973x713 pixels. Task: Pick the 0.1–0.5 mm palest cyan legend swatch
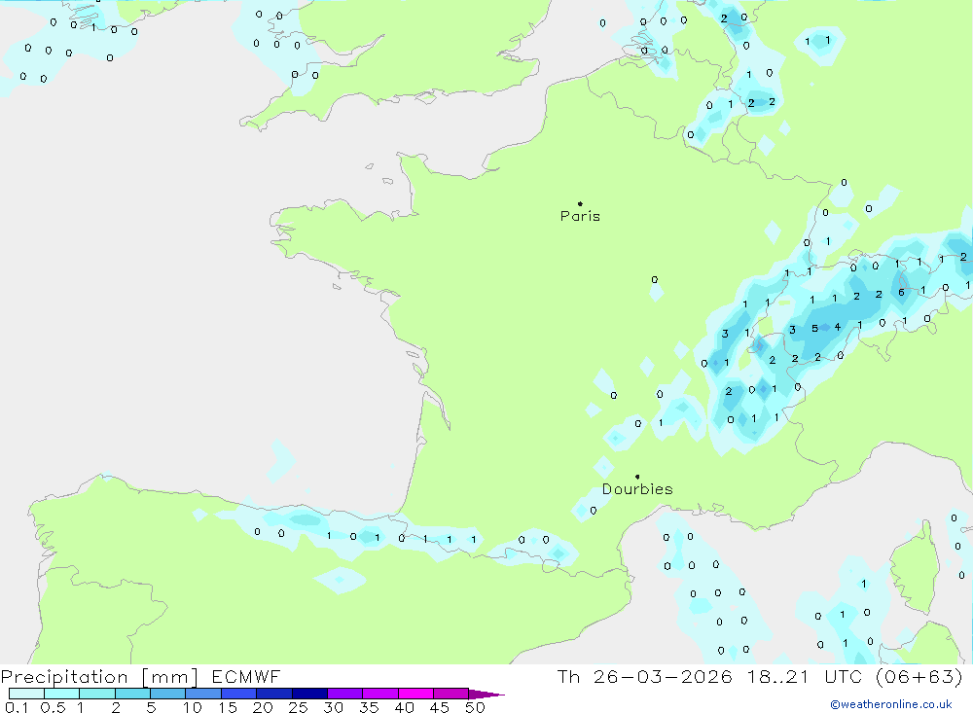tap(26, 694)
